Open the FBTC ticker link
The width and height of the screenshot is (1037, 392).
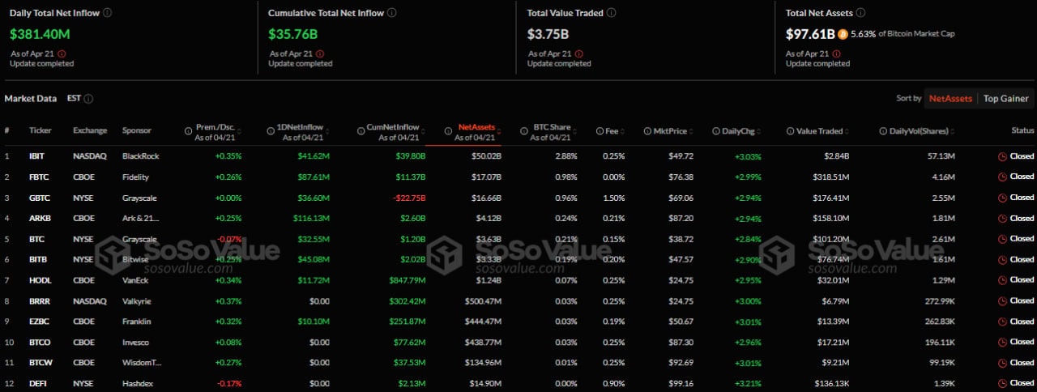click(x=38, y=177)
